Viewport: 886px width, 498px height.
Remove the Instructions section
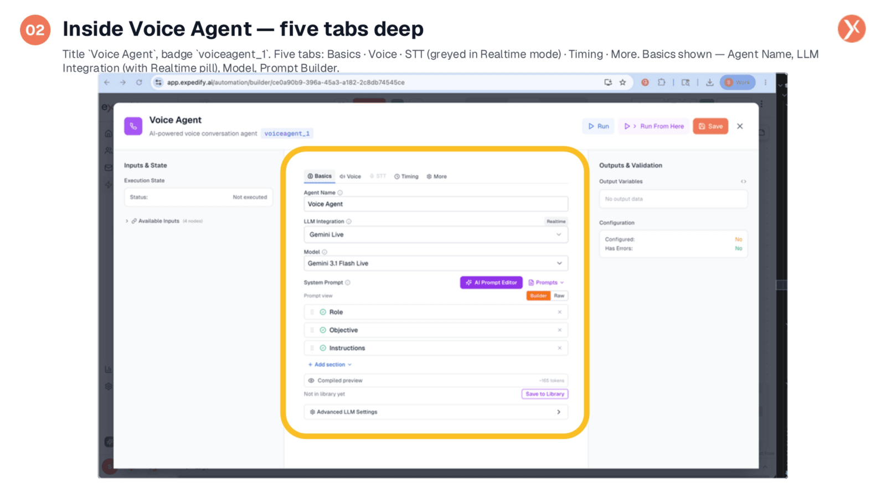(560, 348)
